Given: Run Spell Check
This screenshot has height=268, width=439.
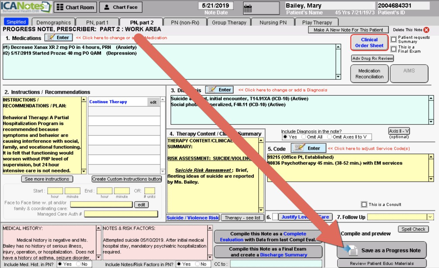Looking at the screenshot, I should 413,229.
